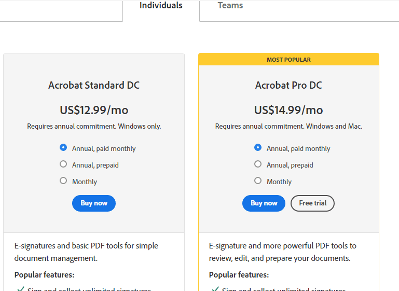Click the Acrobat Standard DC heading
The image size is (399, 291).
click(x=94, y=85)
